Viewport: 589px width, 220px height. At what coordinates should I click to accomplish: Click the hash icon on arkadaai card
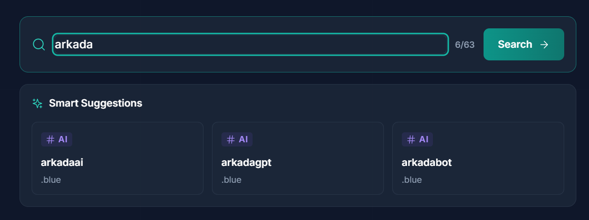point(51,140)
